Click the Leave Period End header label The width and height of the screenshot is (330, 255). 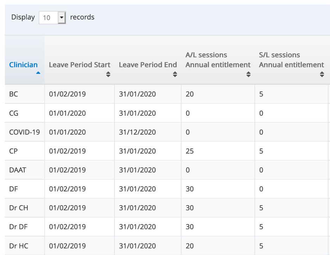pyautogui.click(x=147, y=65)
